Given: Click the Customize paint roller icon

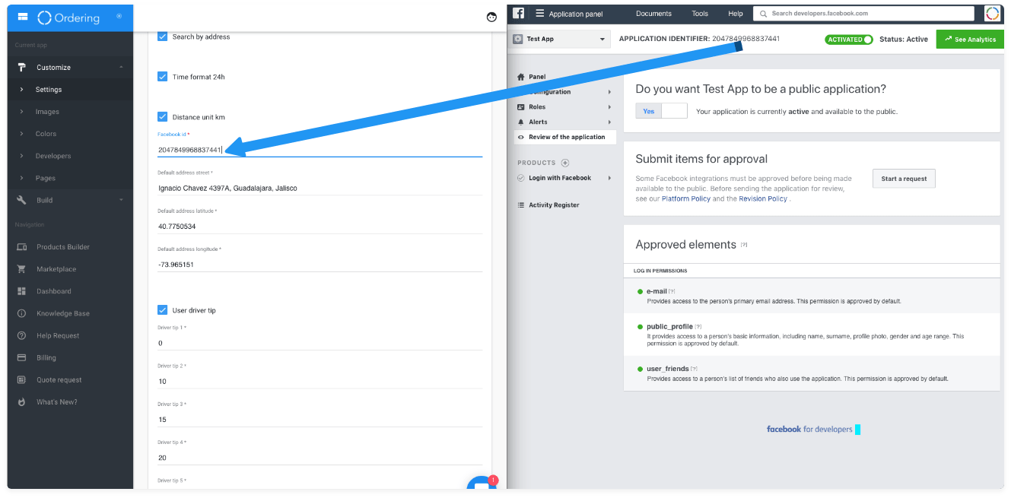Looking at the screenshot, I should [21, 67].
